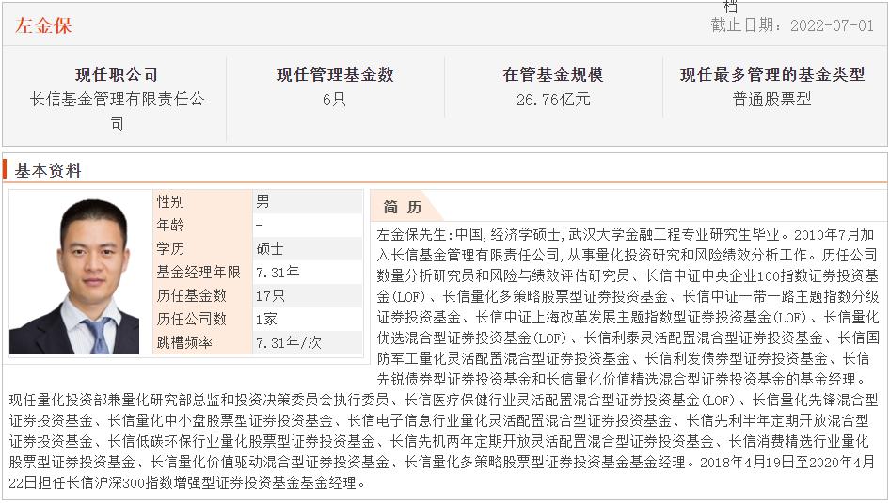Click the 基本资料 section heading
This screenshot has width=890, height=503.
pyautogui.click(x=48, y=170)
